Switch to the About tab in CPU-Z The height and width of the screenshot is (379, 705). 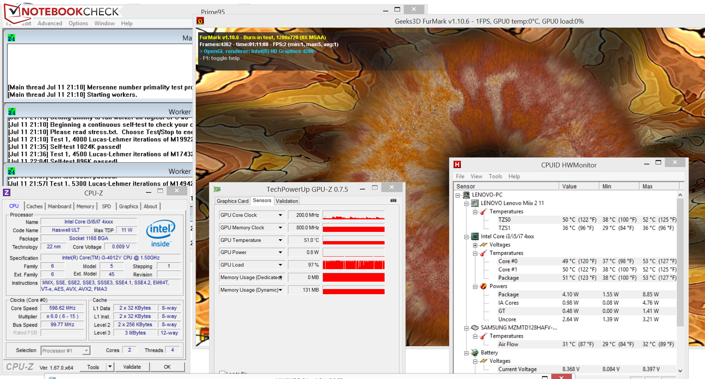[150, 206]
